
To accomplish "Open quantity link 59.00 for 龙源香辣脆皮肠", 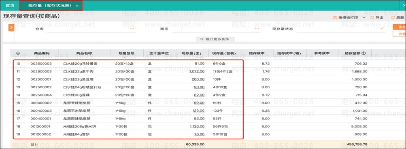I will 200,103.
